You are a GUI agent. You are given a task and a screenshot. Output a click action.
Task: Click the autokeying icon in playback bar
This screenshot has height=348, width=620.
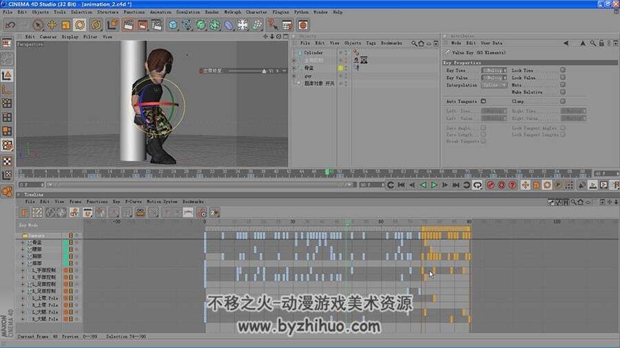(x=502, y=184)
